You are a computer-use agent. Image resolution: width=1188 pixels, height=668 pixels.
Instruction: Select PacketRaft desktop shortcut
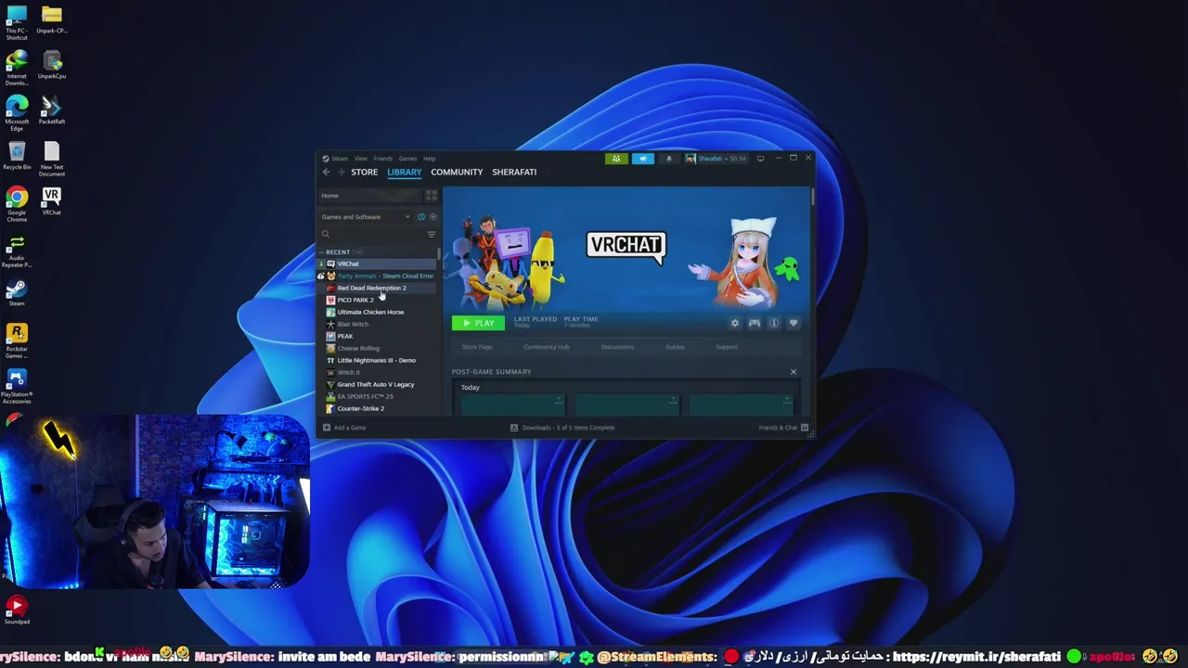51,110
